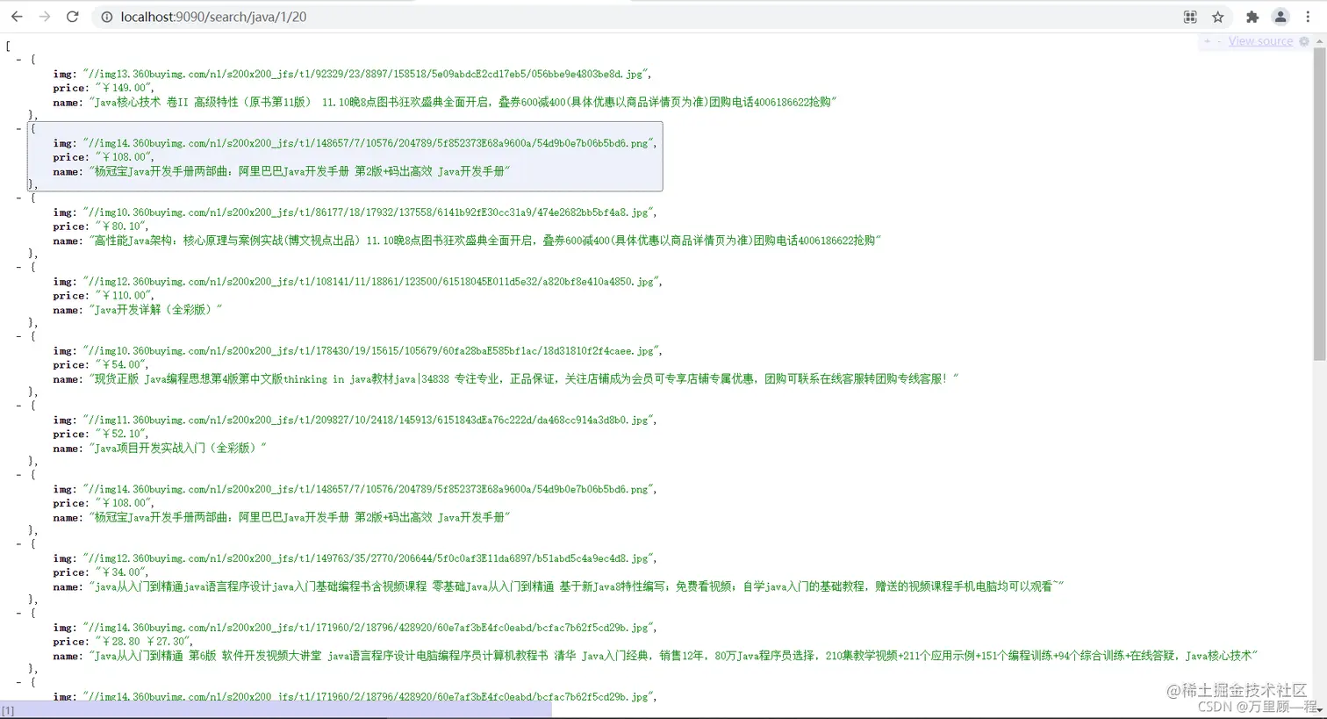Select the price value ￥149.00
Screen dimensions: 1327x719
(x=122, y=88)
